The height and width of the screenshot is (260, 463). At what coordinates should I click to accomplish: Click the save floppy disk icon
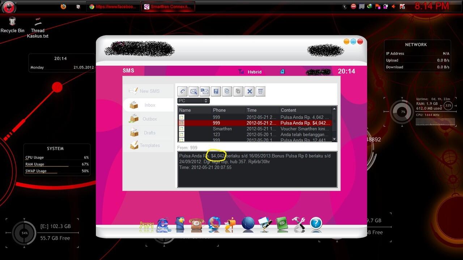coord(216,91)
